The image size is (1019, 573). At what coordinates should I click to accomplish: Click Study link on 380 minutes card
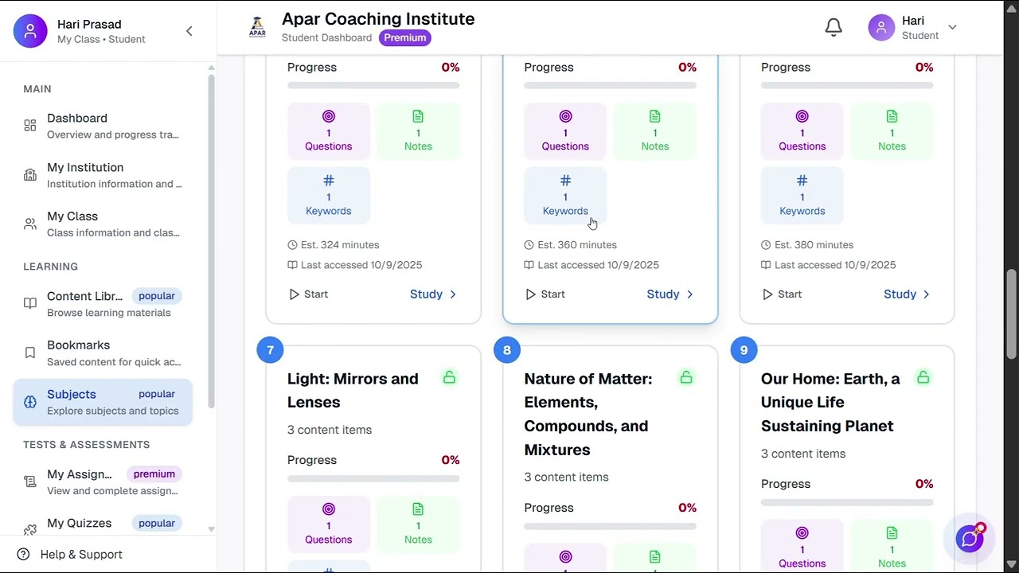908,294
